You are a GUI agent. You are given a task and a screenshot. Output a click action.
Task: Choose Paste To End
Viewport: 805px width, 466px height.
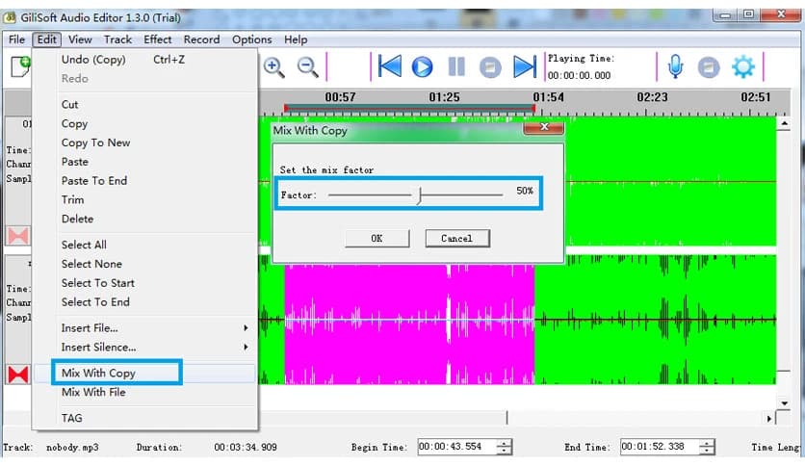tap(144, 181)
